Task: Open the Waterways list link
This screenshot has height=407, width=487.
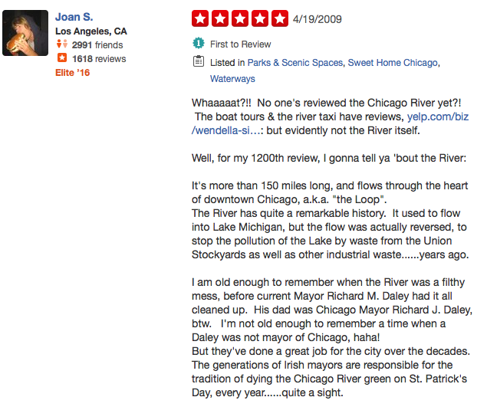Action: pos(232,79)
